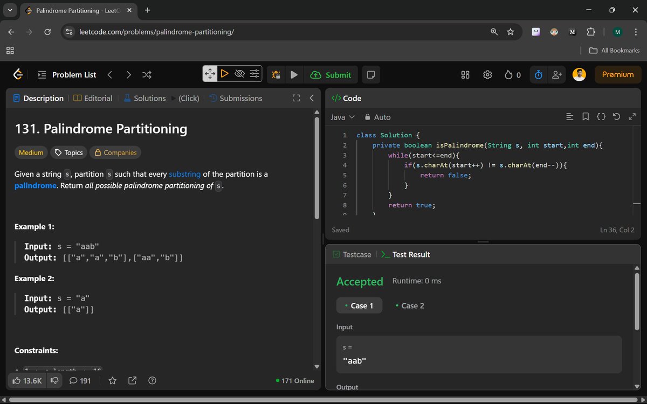Expand the code editor fullscreen arrow
This screenshot has height=404, width=647.
pyautogui.click(x=632, y=116)
